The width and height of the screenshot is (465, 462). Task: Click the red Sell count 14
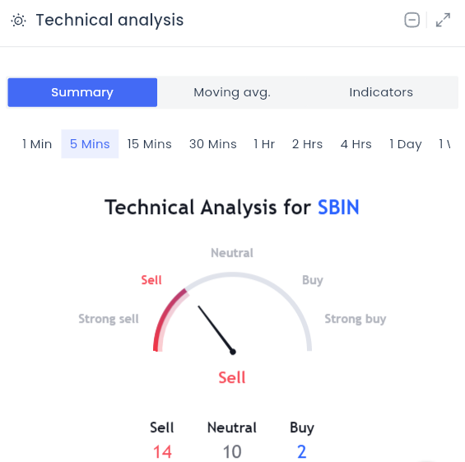click(x=162, y=451)
